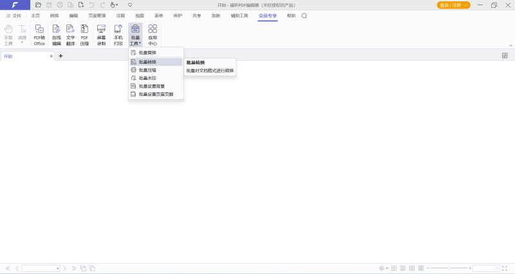
Task: Click the open folder icon in quick access bar
Action: coord(39,5)
